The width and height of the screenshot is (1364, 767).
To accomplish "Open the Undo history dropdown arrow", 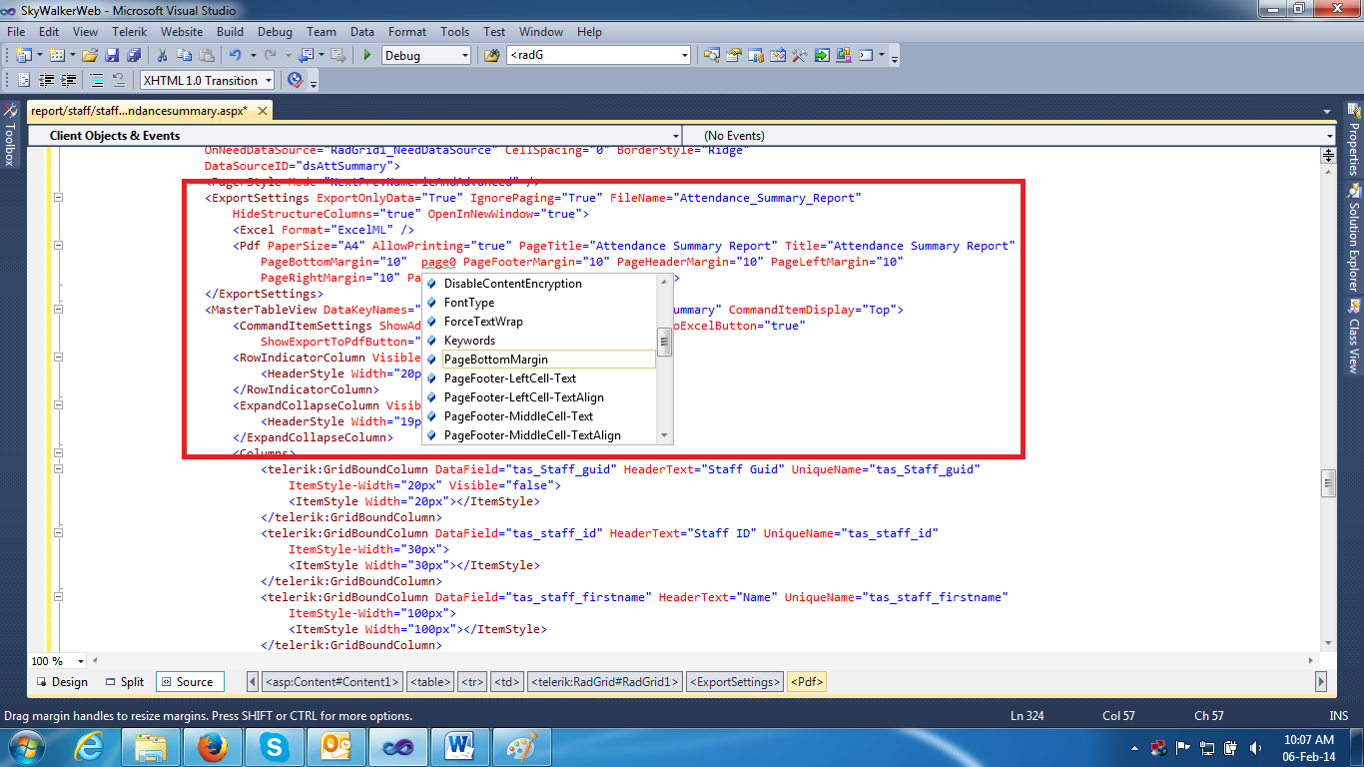I will pyautogui.click(x=254, y=55).
